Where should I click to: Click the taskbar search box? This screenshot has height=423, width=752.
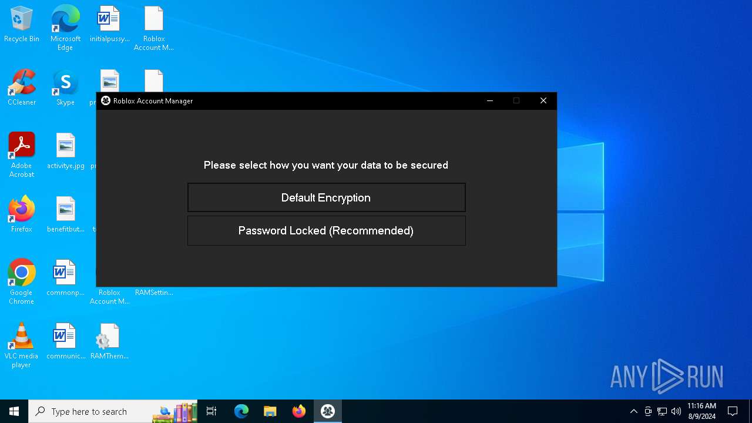click(x=113, y=411)
